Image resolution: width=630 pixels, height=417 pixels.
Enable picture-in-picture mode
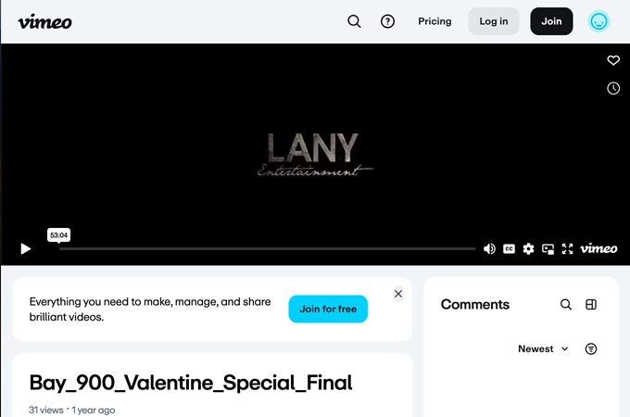[x=548, y=249]
